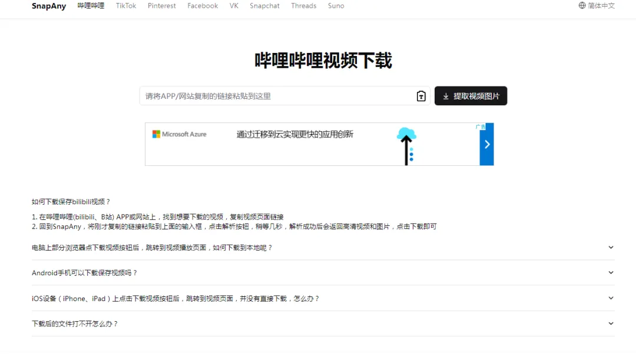
Task: Click the cloud upload graphic in the ad
Action: [406, 146]
